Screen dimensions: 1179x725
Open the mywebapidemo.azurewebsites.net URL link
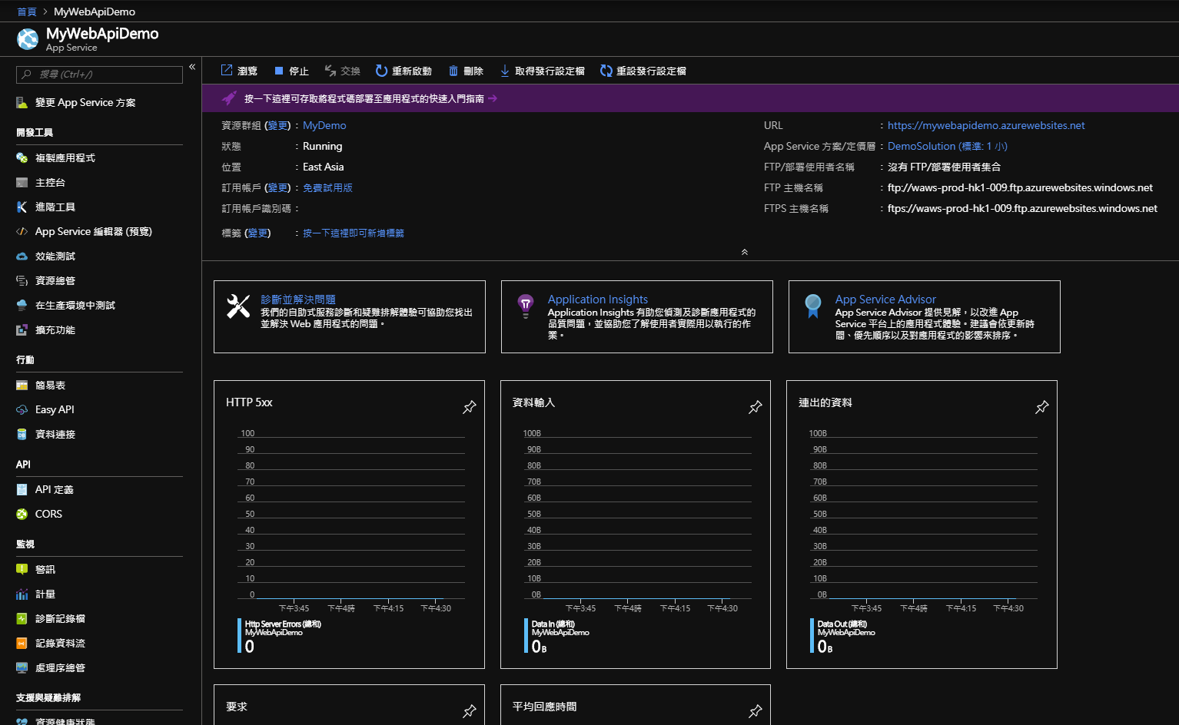tap(986, 125)
